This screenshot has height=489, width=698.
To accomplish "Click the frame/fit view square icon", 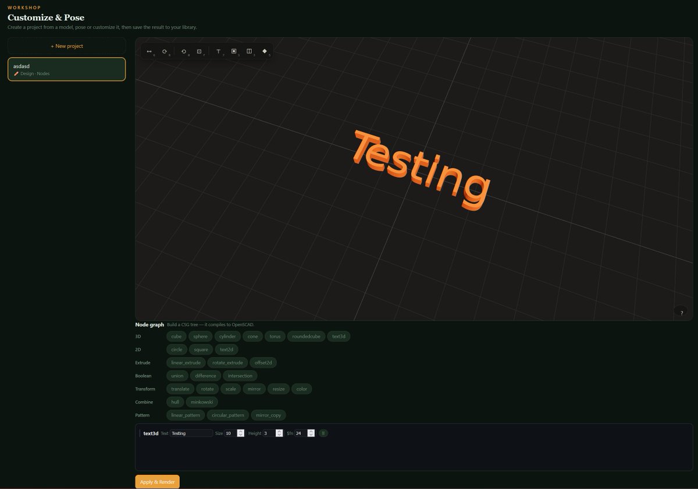I will pos(199,51).
